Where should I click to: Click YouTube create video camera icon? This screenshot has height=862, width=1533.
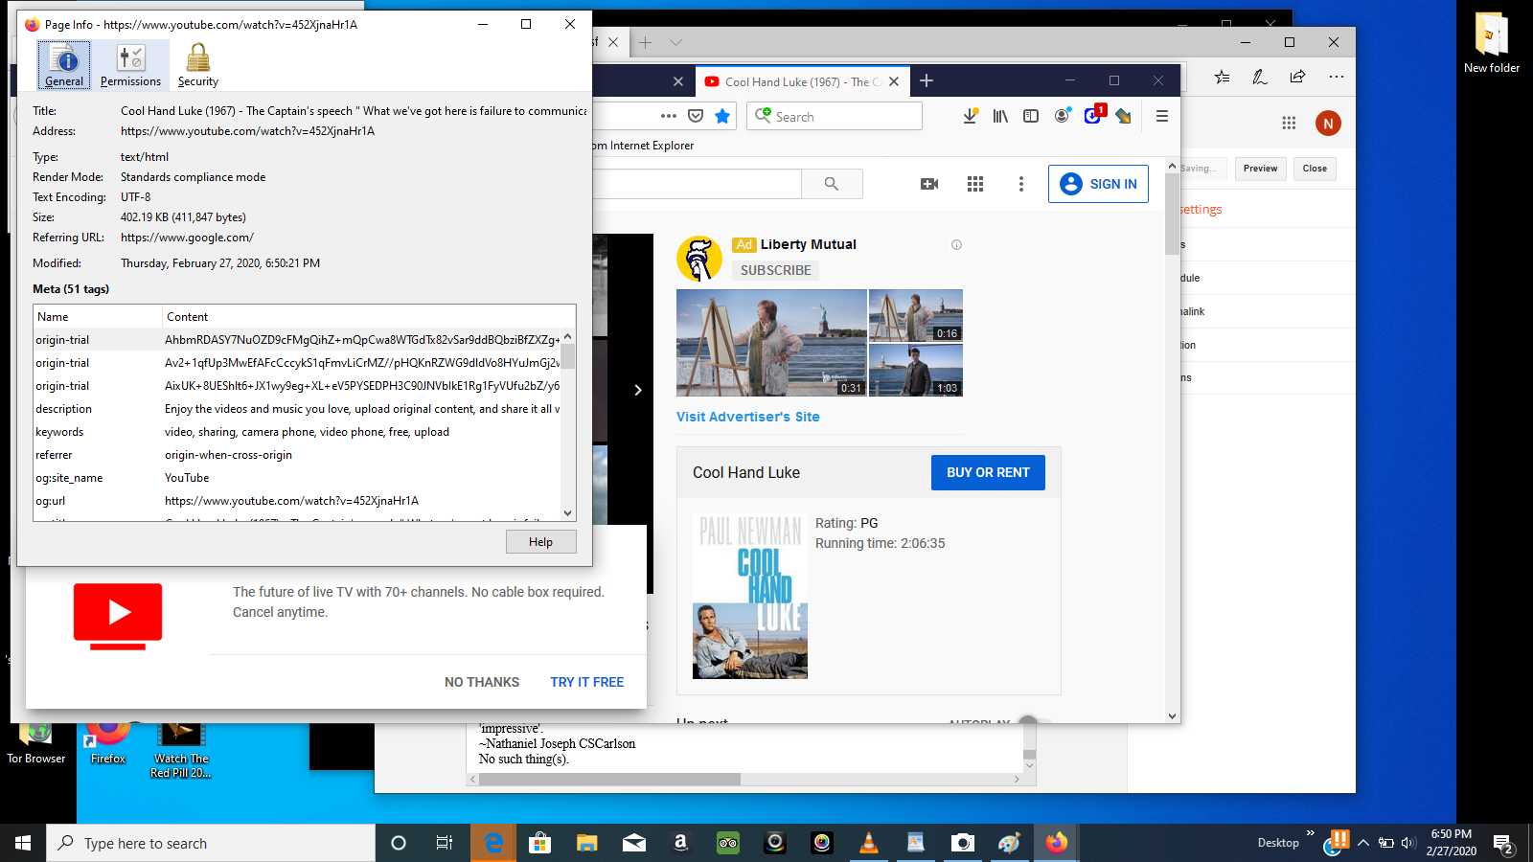coord(929,184)
